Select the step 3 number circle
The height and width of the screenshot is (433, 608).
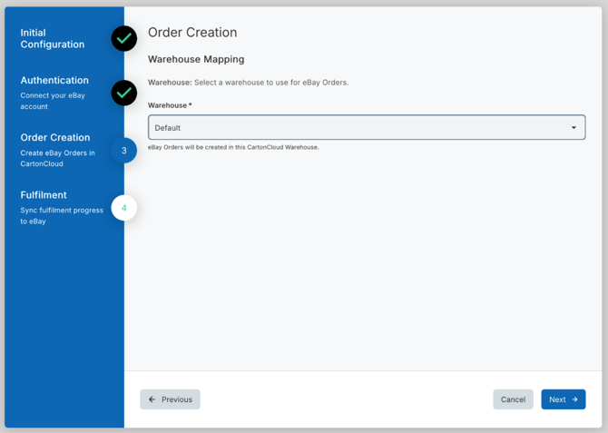coord(124,151)
